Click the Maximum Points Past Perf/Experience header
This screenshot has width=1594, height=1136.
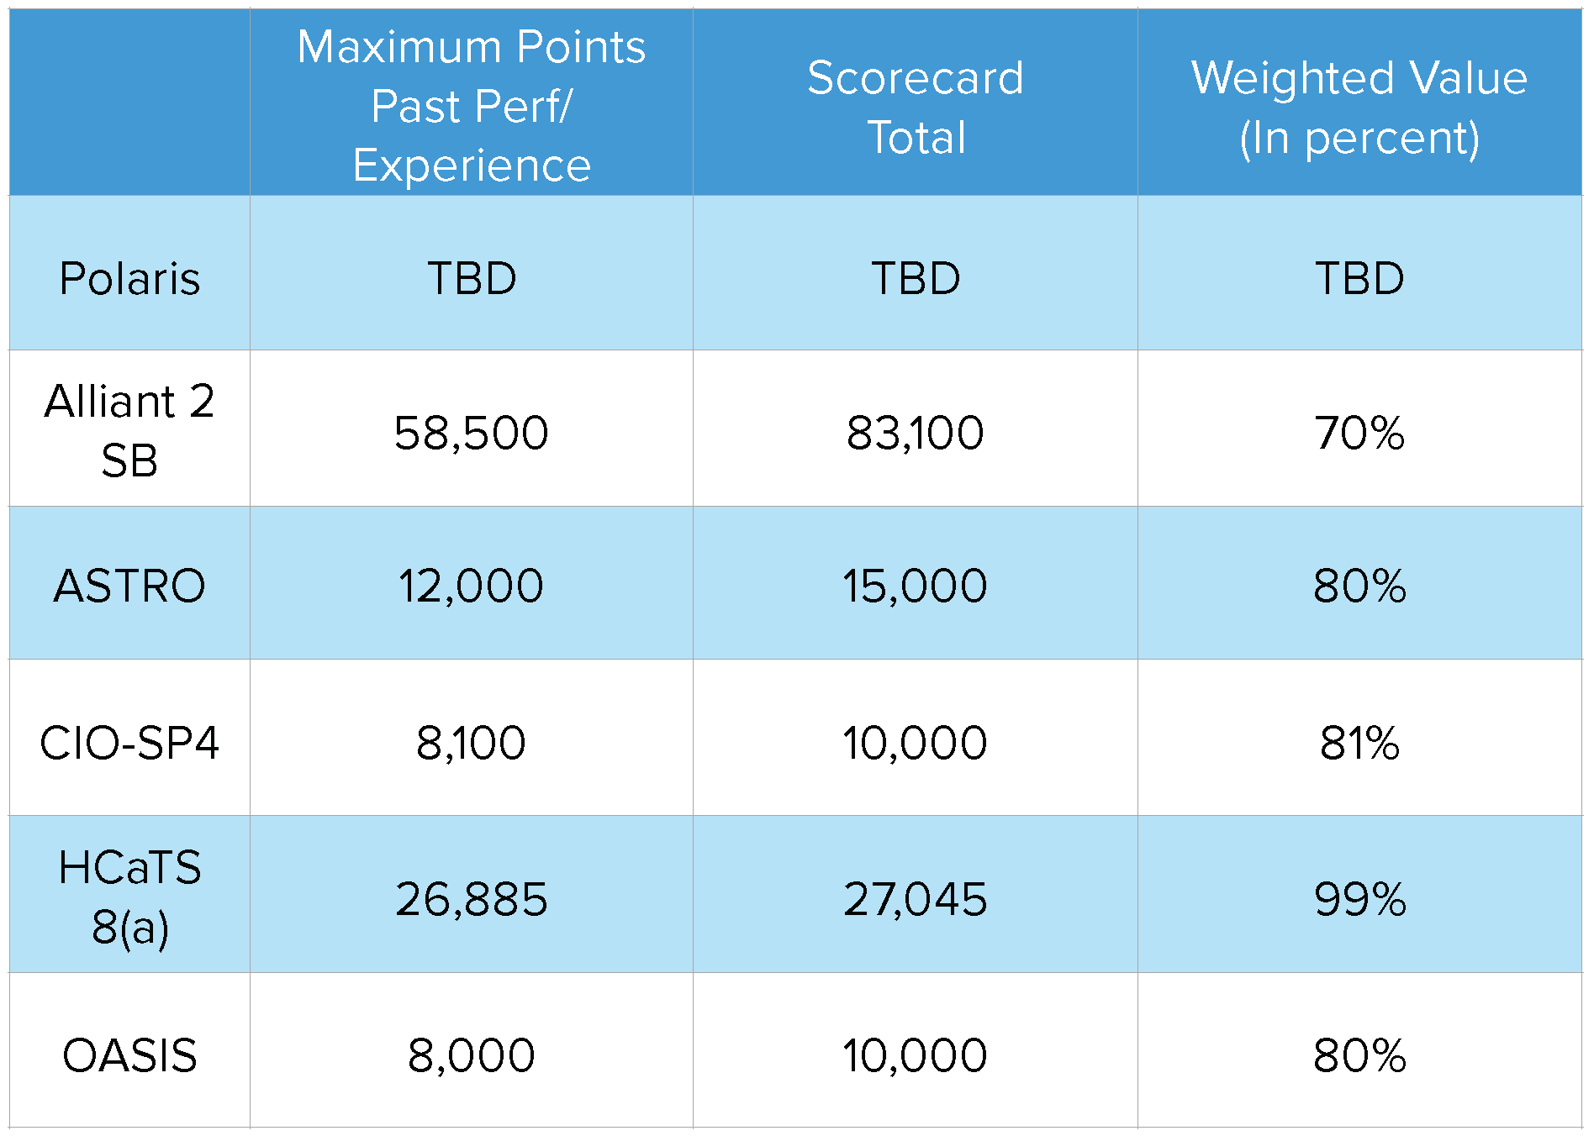(472, 105)
